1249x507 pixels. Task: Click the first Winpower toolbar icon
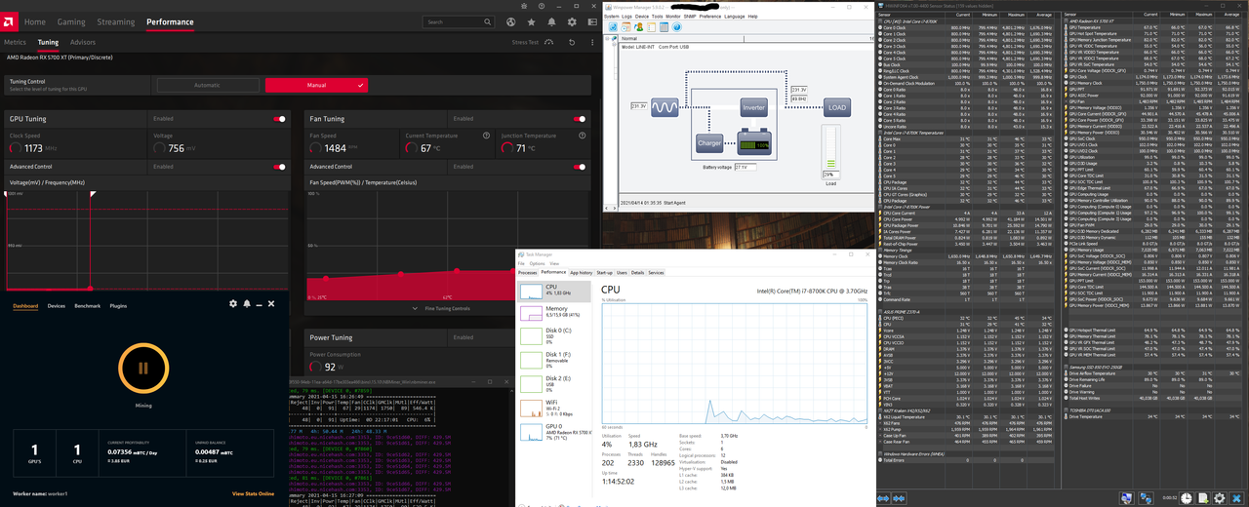(x=614, y=27)
